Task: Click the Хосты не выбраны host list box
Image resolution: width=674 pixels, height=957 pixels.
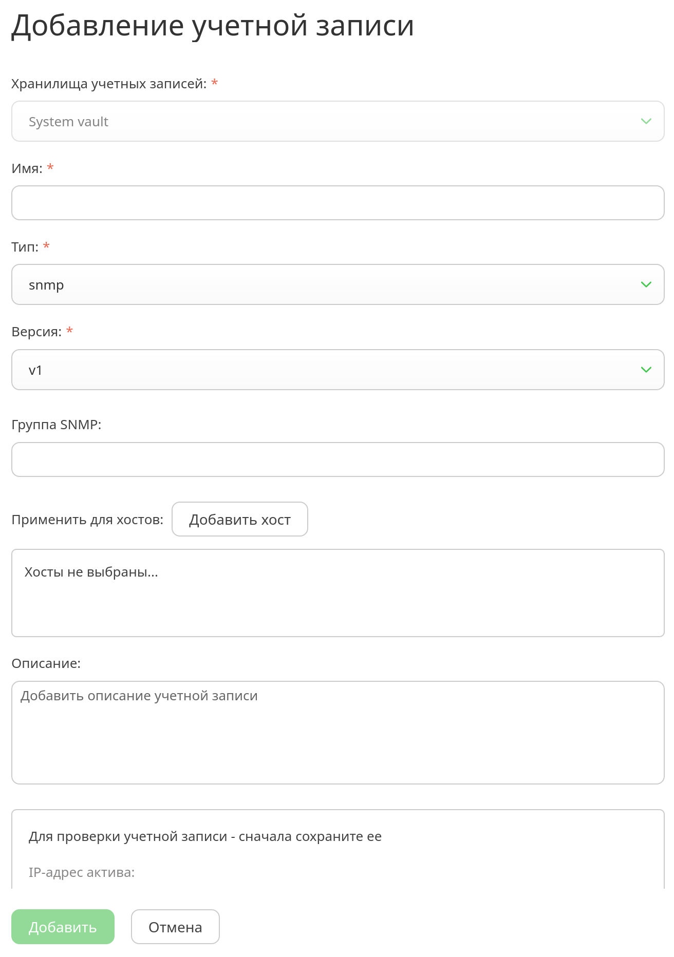Action: pyautogui.click(x=338, y=593)
